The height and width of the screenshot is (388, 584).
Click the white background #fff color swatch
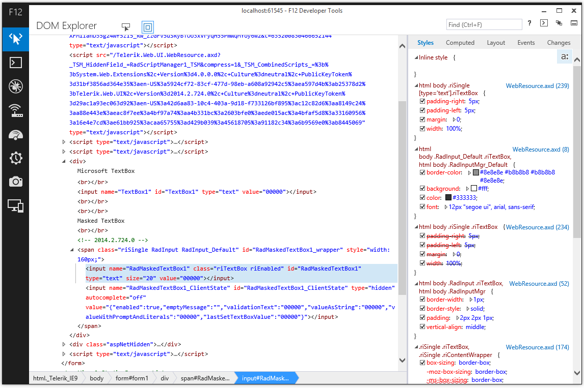point(474,189)
